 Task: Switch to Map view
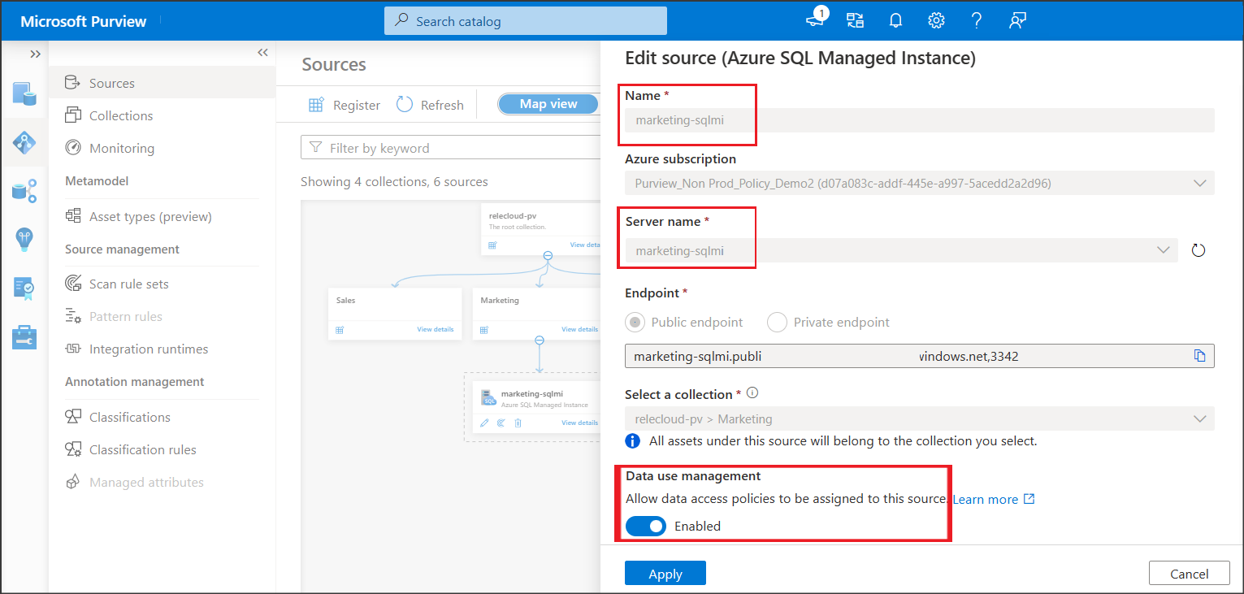(x=548, y=103)
